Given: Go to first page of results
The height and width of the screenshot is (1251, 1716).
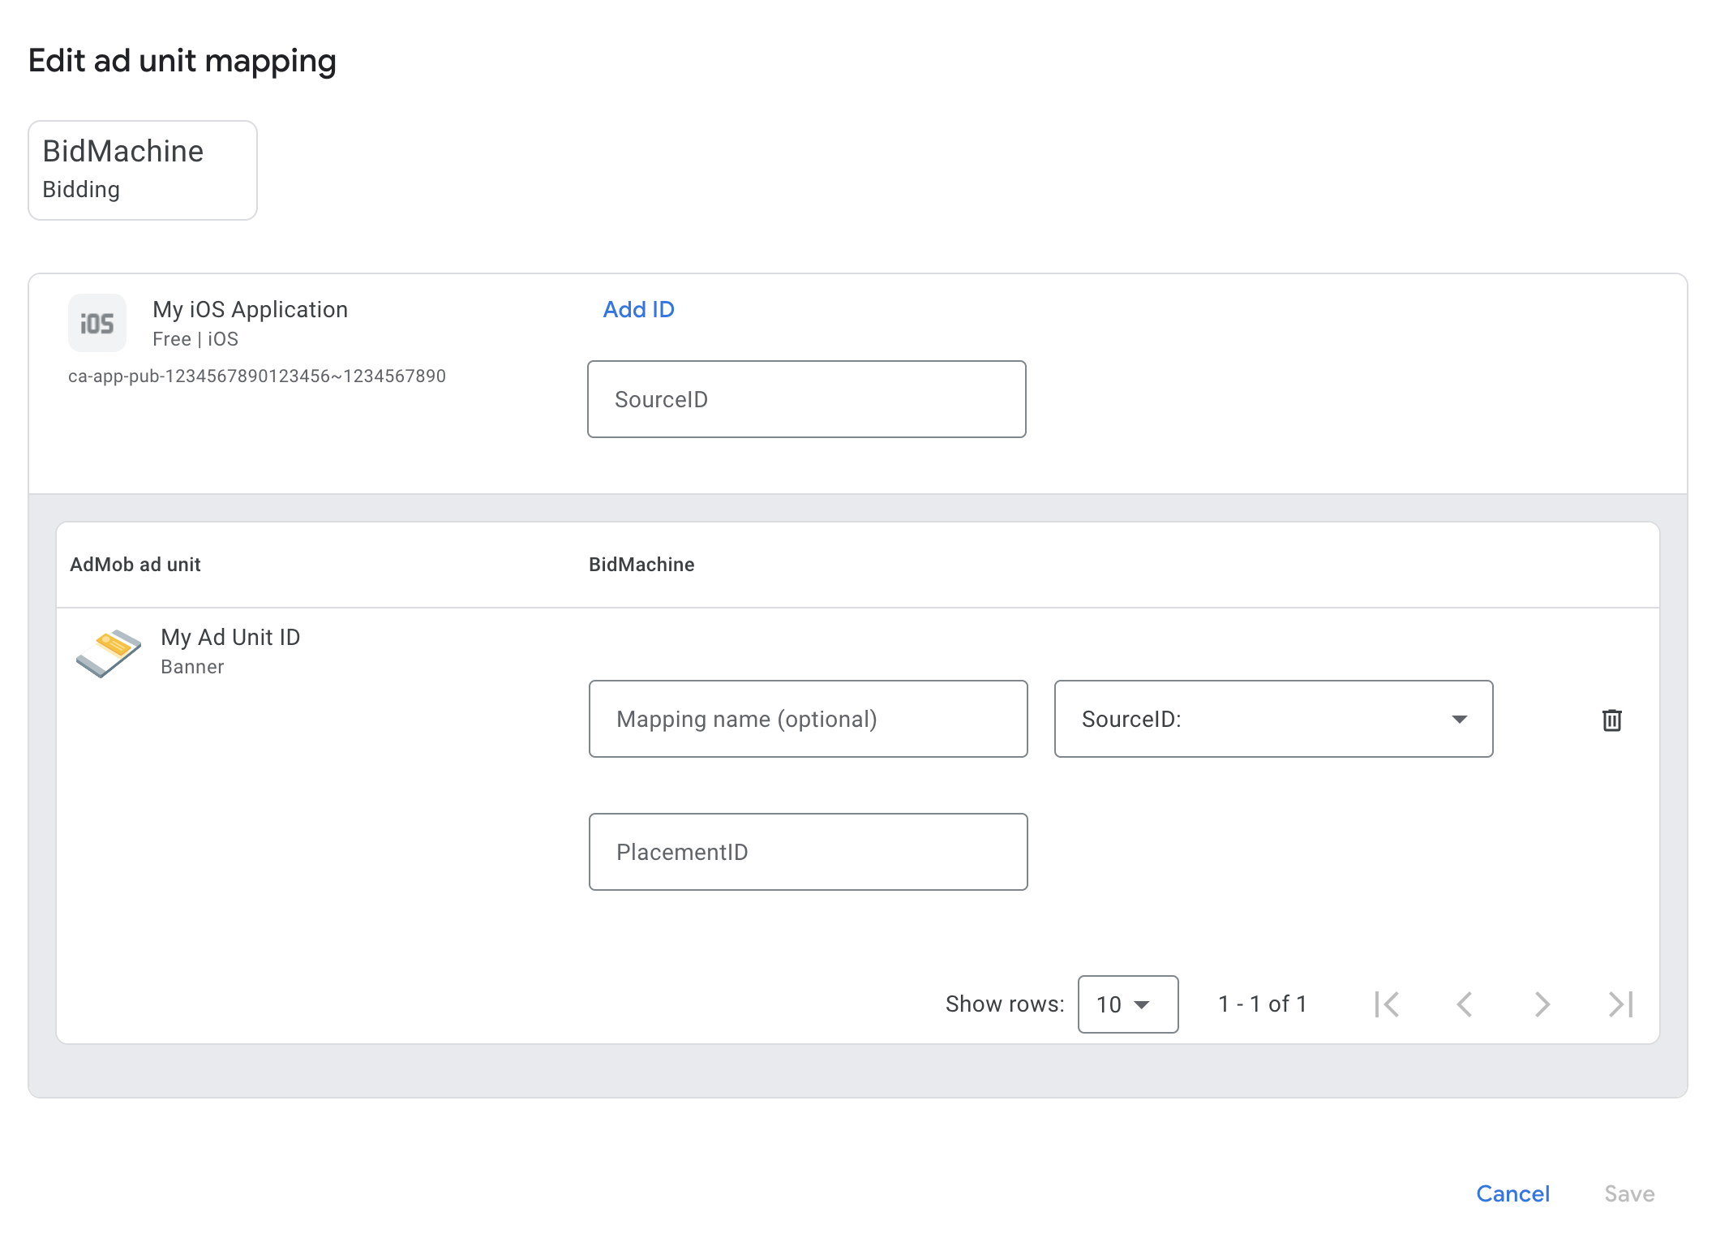Looking at the screenshot, I should click(x=1387, y=1004).
